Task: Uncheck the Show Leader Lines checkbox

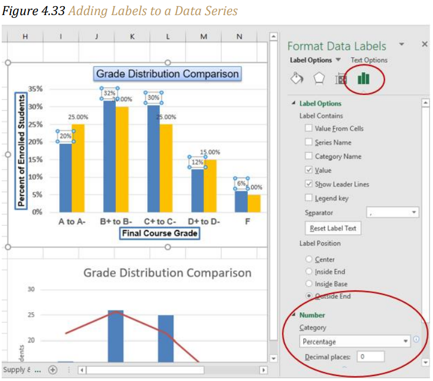Action: coord(308,184)
